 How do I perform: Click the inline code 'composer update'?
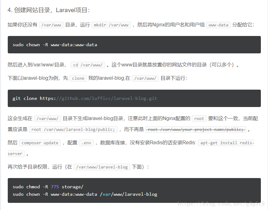(x=40, y=143)
